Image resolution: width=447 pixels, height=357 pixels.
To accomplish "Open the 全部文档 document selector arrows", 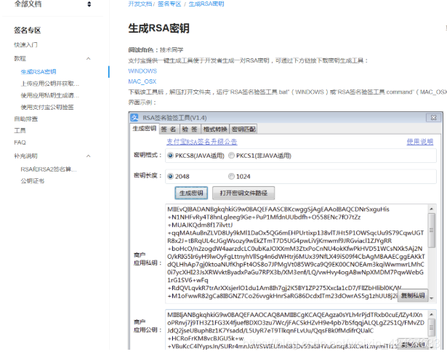I will 89,4.
